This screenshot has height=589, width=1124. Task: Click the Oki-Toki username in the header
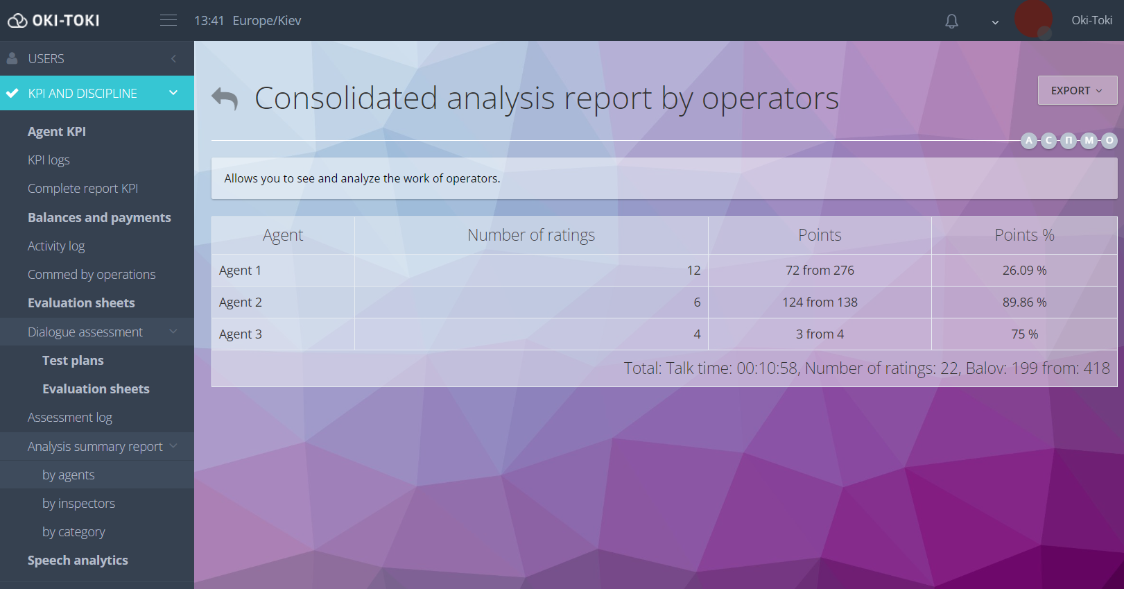coord(1091,21)
